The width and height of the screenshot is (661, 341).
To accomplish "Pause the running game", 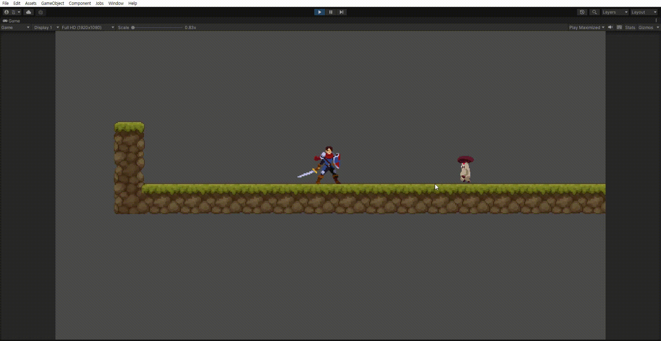I will pos(330,12).
